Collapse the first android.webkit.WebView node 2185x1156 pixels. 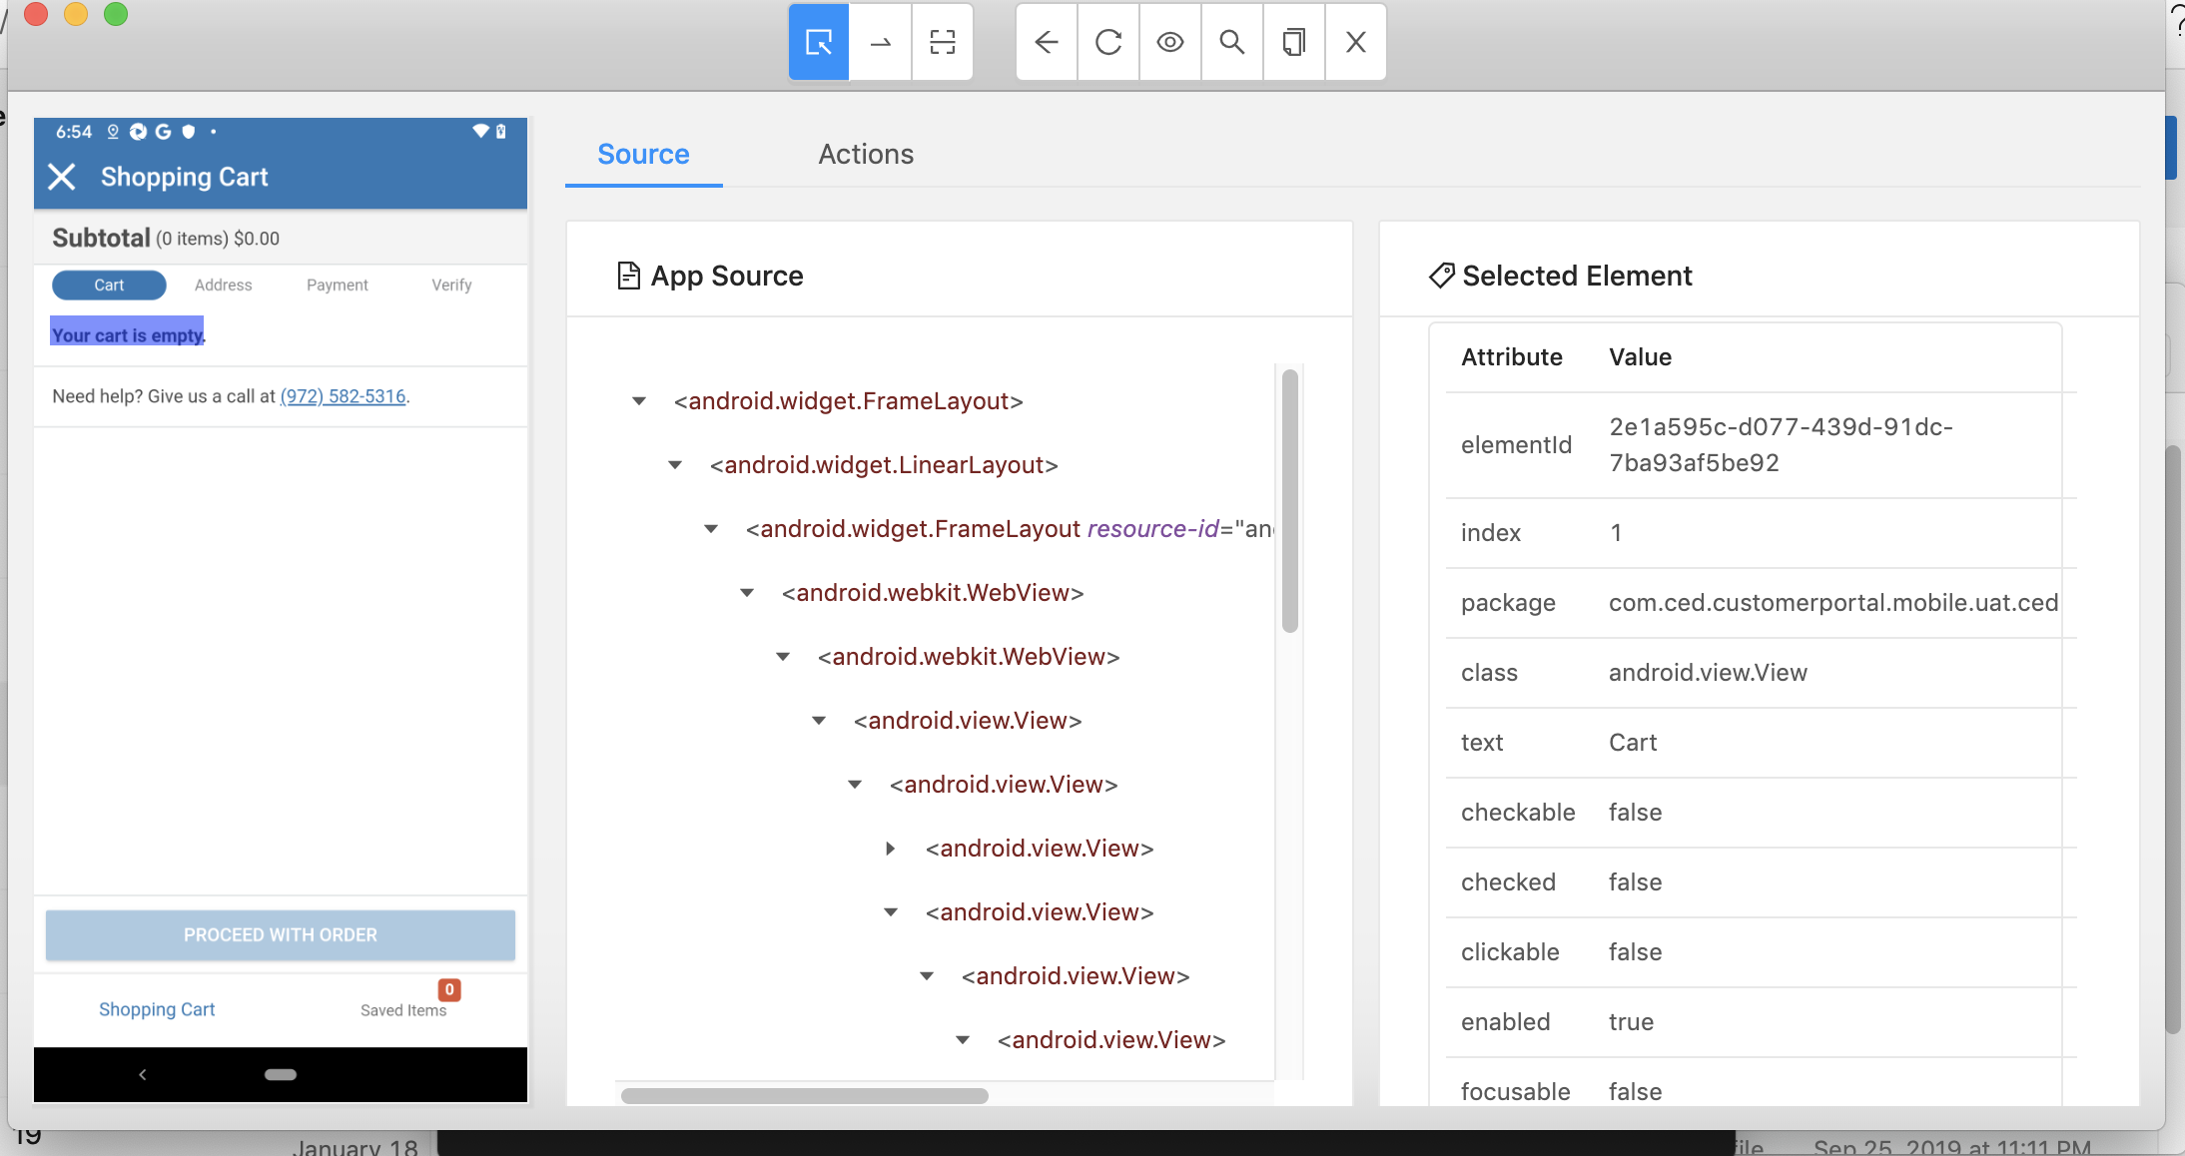[x=747, y=593]
